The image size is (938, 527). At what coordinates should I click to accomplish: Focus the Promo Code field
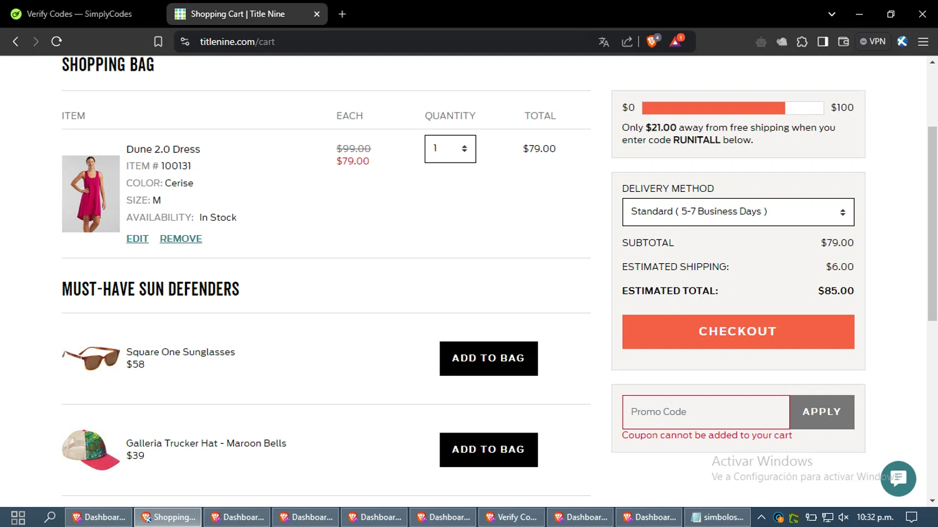pos(706,412)
